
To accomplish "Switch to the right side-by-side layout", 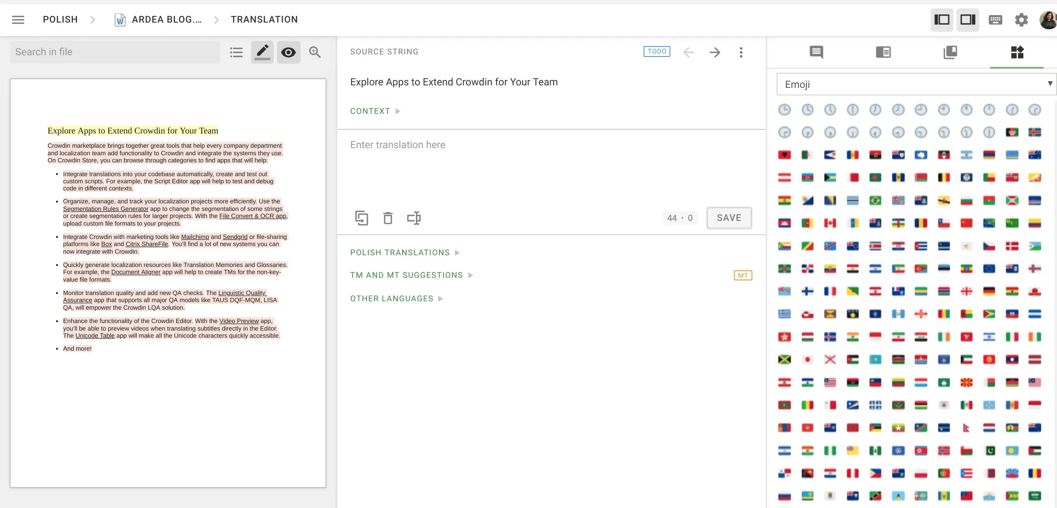I will [967, 19].
